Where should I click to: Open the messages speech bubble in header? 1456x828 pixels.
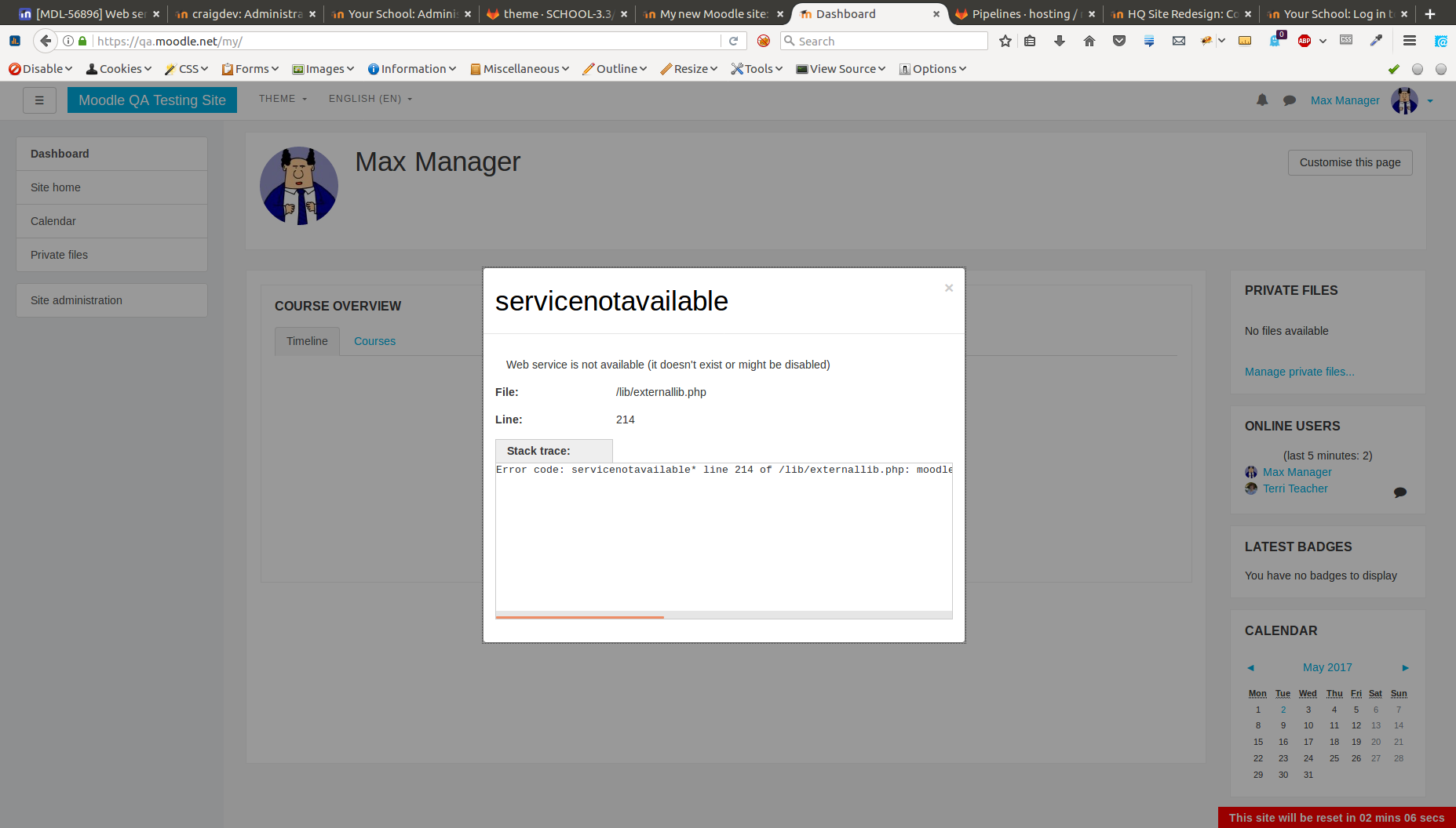tap(1290, 100)
